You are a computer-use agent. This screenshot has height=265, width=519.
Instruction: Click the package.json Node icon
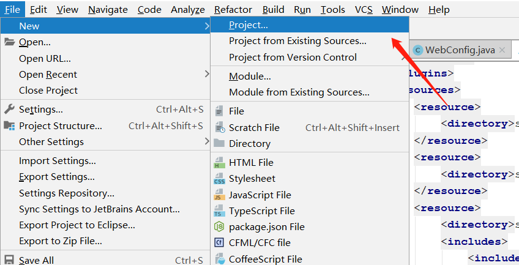[219, 226]
